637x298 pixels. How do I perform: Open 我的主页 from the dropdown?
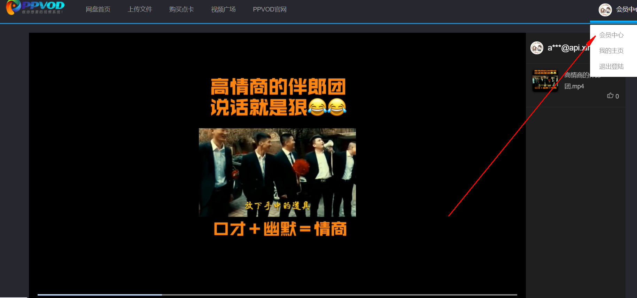coord(611,51)
